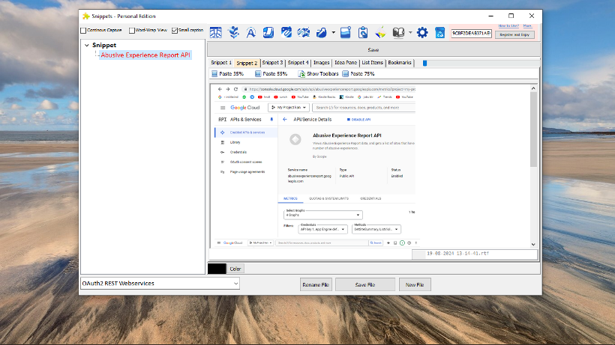This screenshot has width=615, height=345.
Task: Maximize the Snippets window
Action: (511, 16)
